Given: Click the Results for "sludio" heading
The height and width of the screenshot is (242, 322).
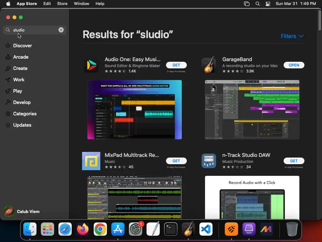Looking at the screenshot, I should pos(128,34).
